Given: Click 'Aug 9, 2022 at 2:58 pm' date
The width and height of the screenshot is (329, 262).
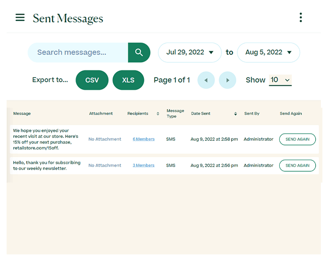Looking at the screenshot, I should [214, 139].
